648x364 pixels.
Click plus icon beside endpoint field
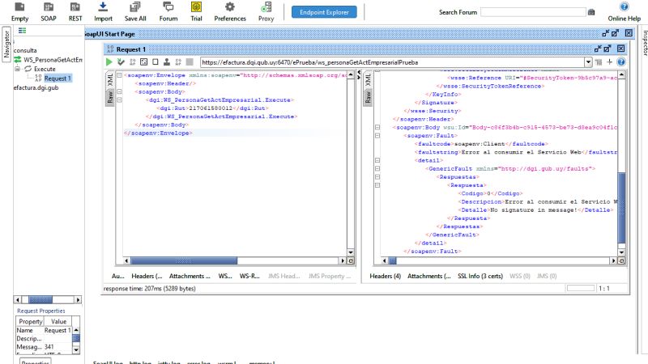click(610, 62)
